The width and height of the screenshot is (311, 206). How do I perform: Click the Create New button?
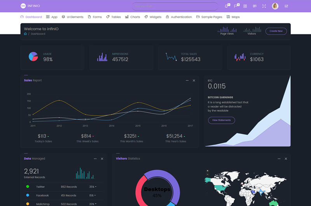[x=276, y=31]
